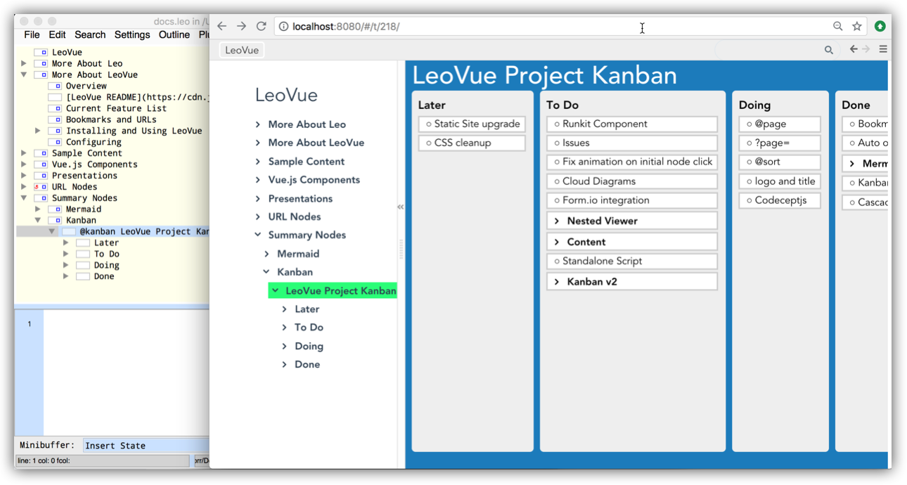Click the LeoVue button in the page header
907x485 pixels.
(x=242, y=50)
